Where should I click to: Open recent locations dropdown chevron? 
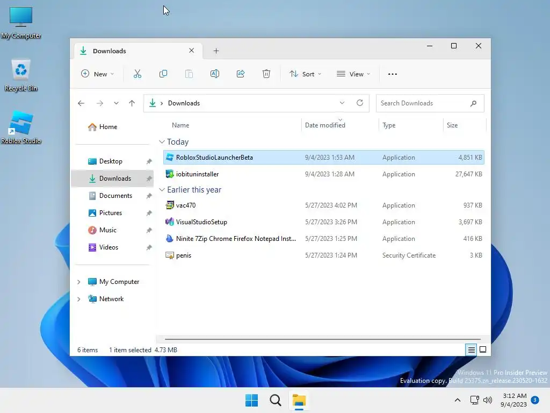coord(116,103)
